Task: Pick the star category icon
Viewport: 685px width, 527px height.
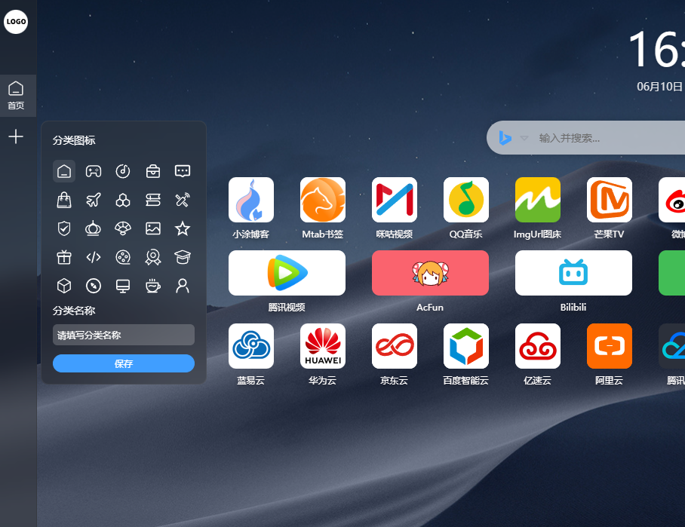Action: (182, 228)
